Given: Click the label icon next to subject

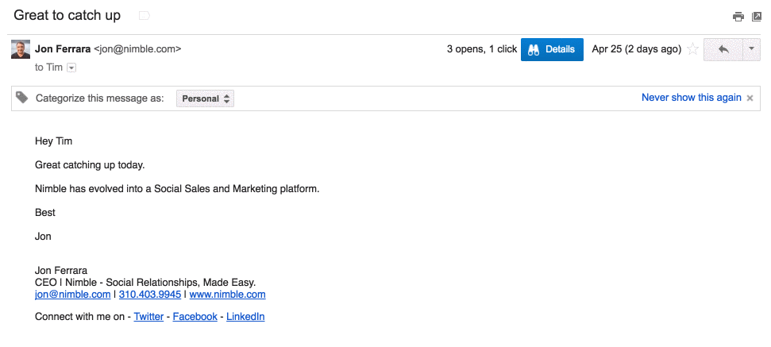Looking at the screenshot, I should pyautogui.click(x=144, y=16).
